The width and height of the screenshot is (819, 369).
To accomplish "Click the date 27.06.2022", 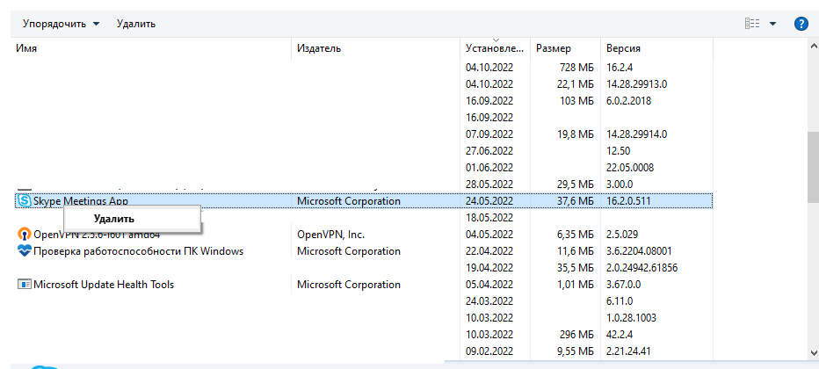I will (x=489, y=151).
